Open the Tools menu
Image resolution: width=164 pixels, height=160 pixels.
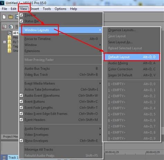47,9
